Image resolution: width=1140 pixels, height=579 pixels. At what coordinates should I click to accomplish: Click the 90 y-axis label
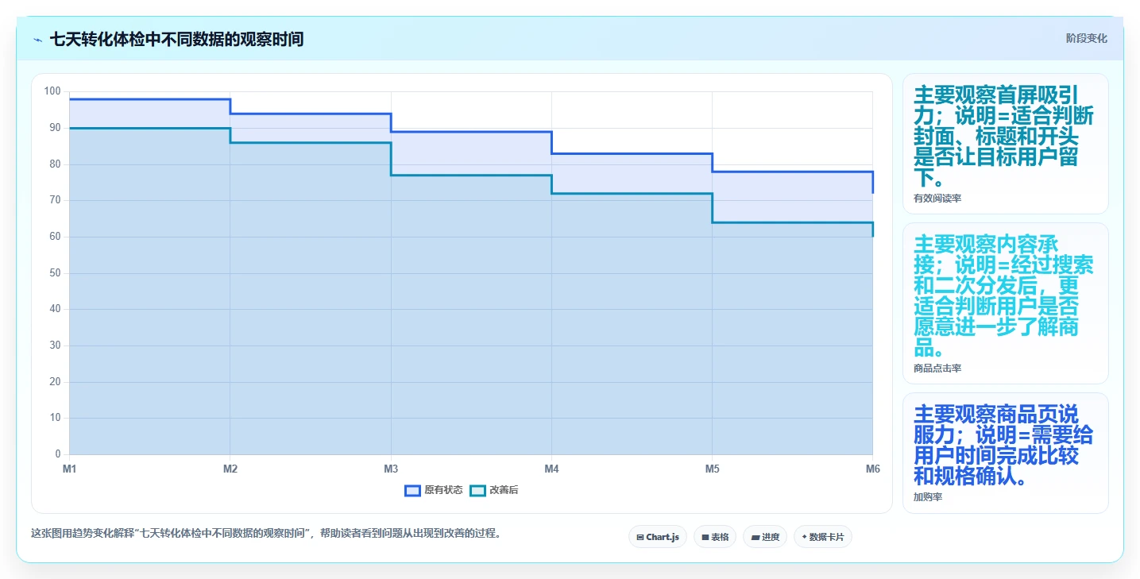coord(55,128)
